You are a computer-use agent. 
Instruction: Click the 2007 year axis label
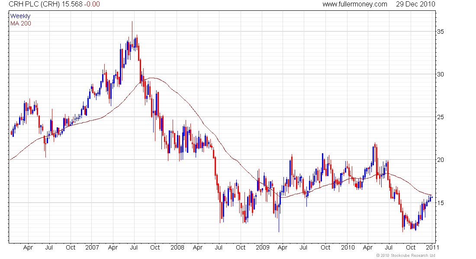[x=92, y=247]
